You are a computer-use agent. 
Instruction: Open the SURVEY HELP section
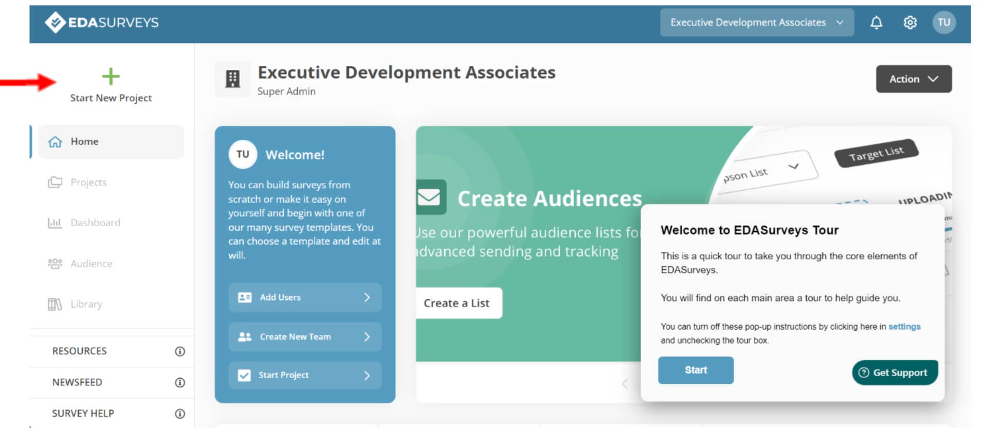tap(112, 414)
